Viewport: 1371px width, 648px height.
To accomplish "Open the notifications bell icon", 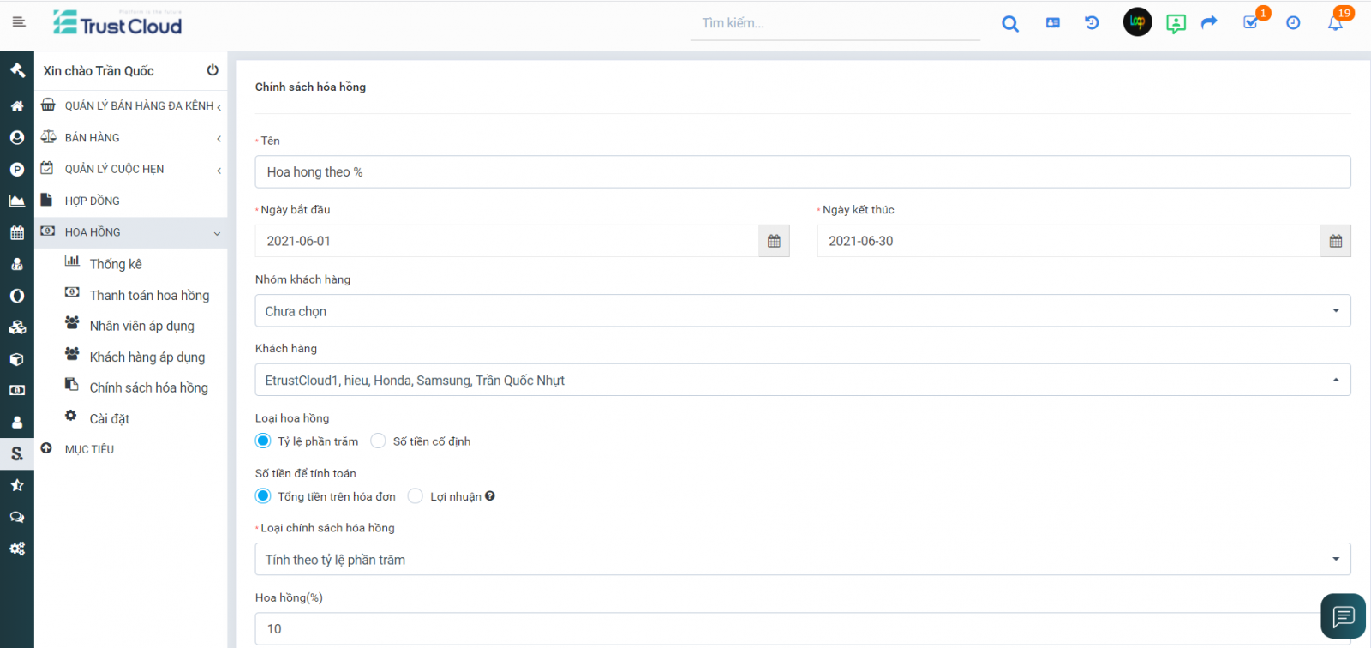I will (x=1334, y=23).
